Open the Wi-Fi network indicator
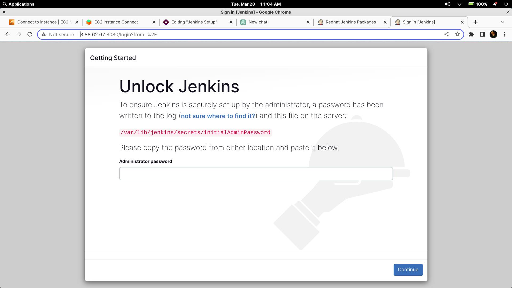This screenshot has width=512, height=288. (x=459, y=4)
